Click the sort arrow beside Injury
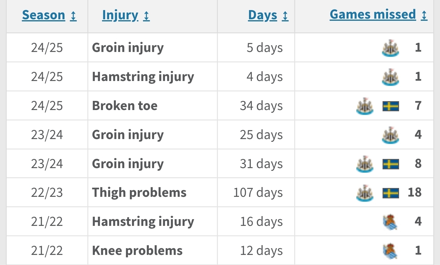The image size is (440, 265). click(x=147, y=16)
